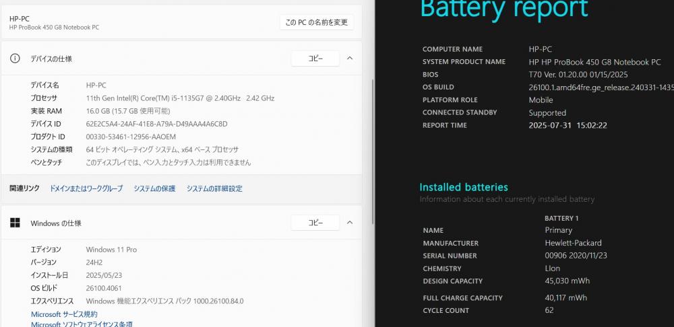Click the device name value HP-PC
674x327 pixels.
point(96,85)
